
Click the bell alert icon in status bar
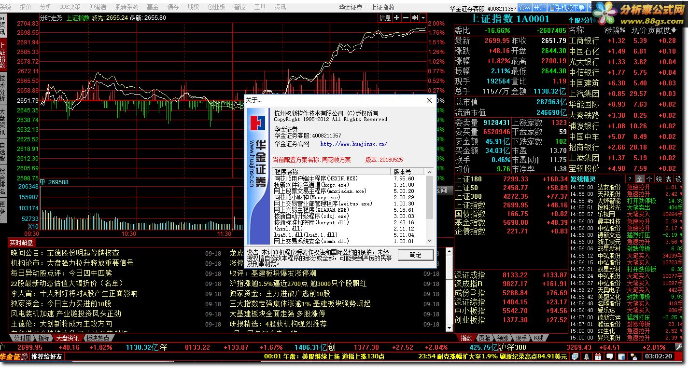tap(587, 356)
